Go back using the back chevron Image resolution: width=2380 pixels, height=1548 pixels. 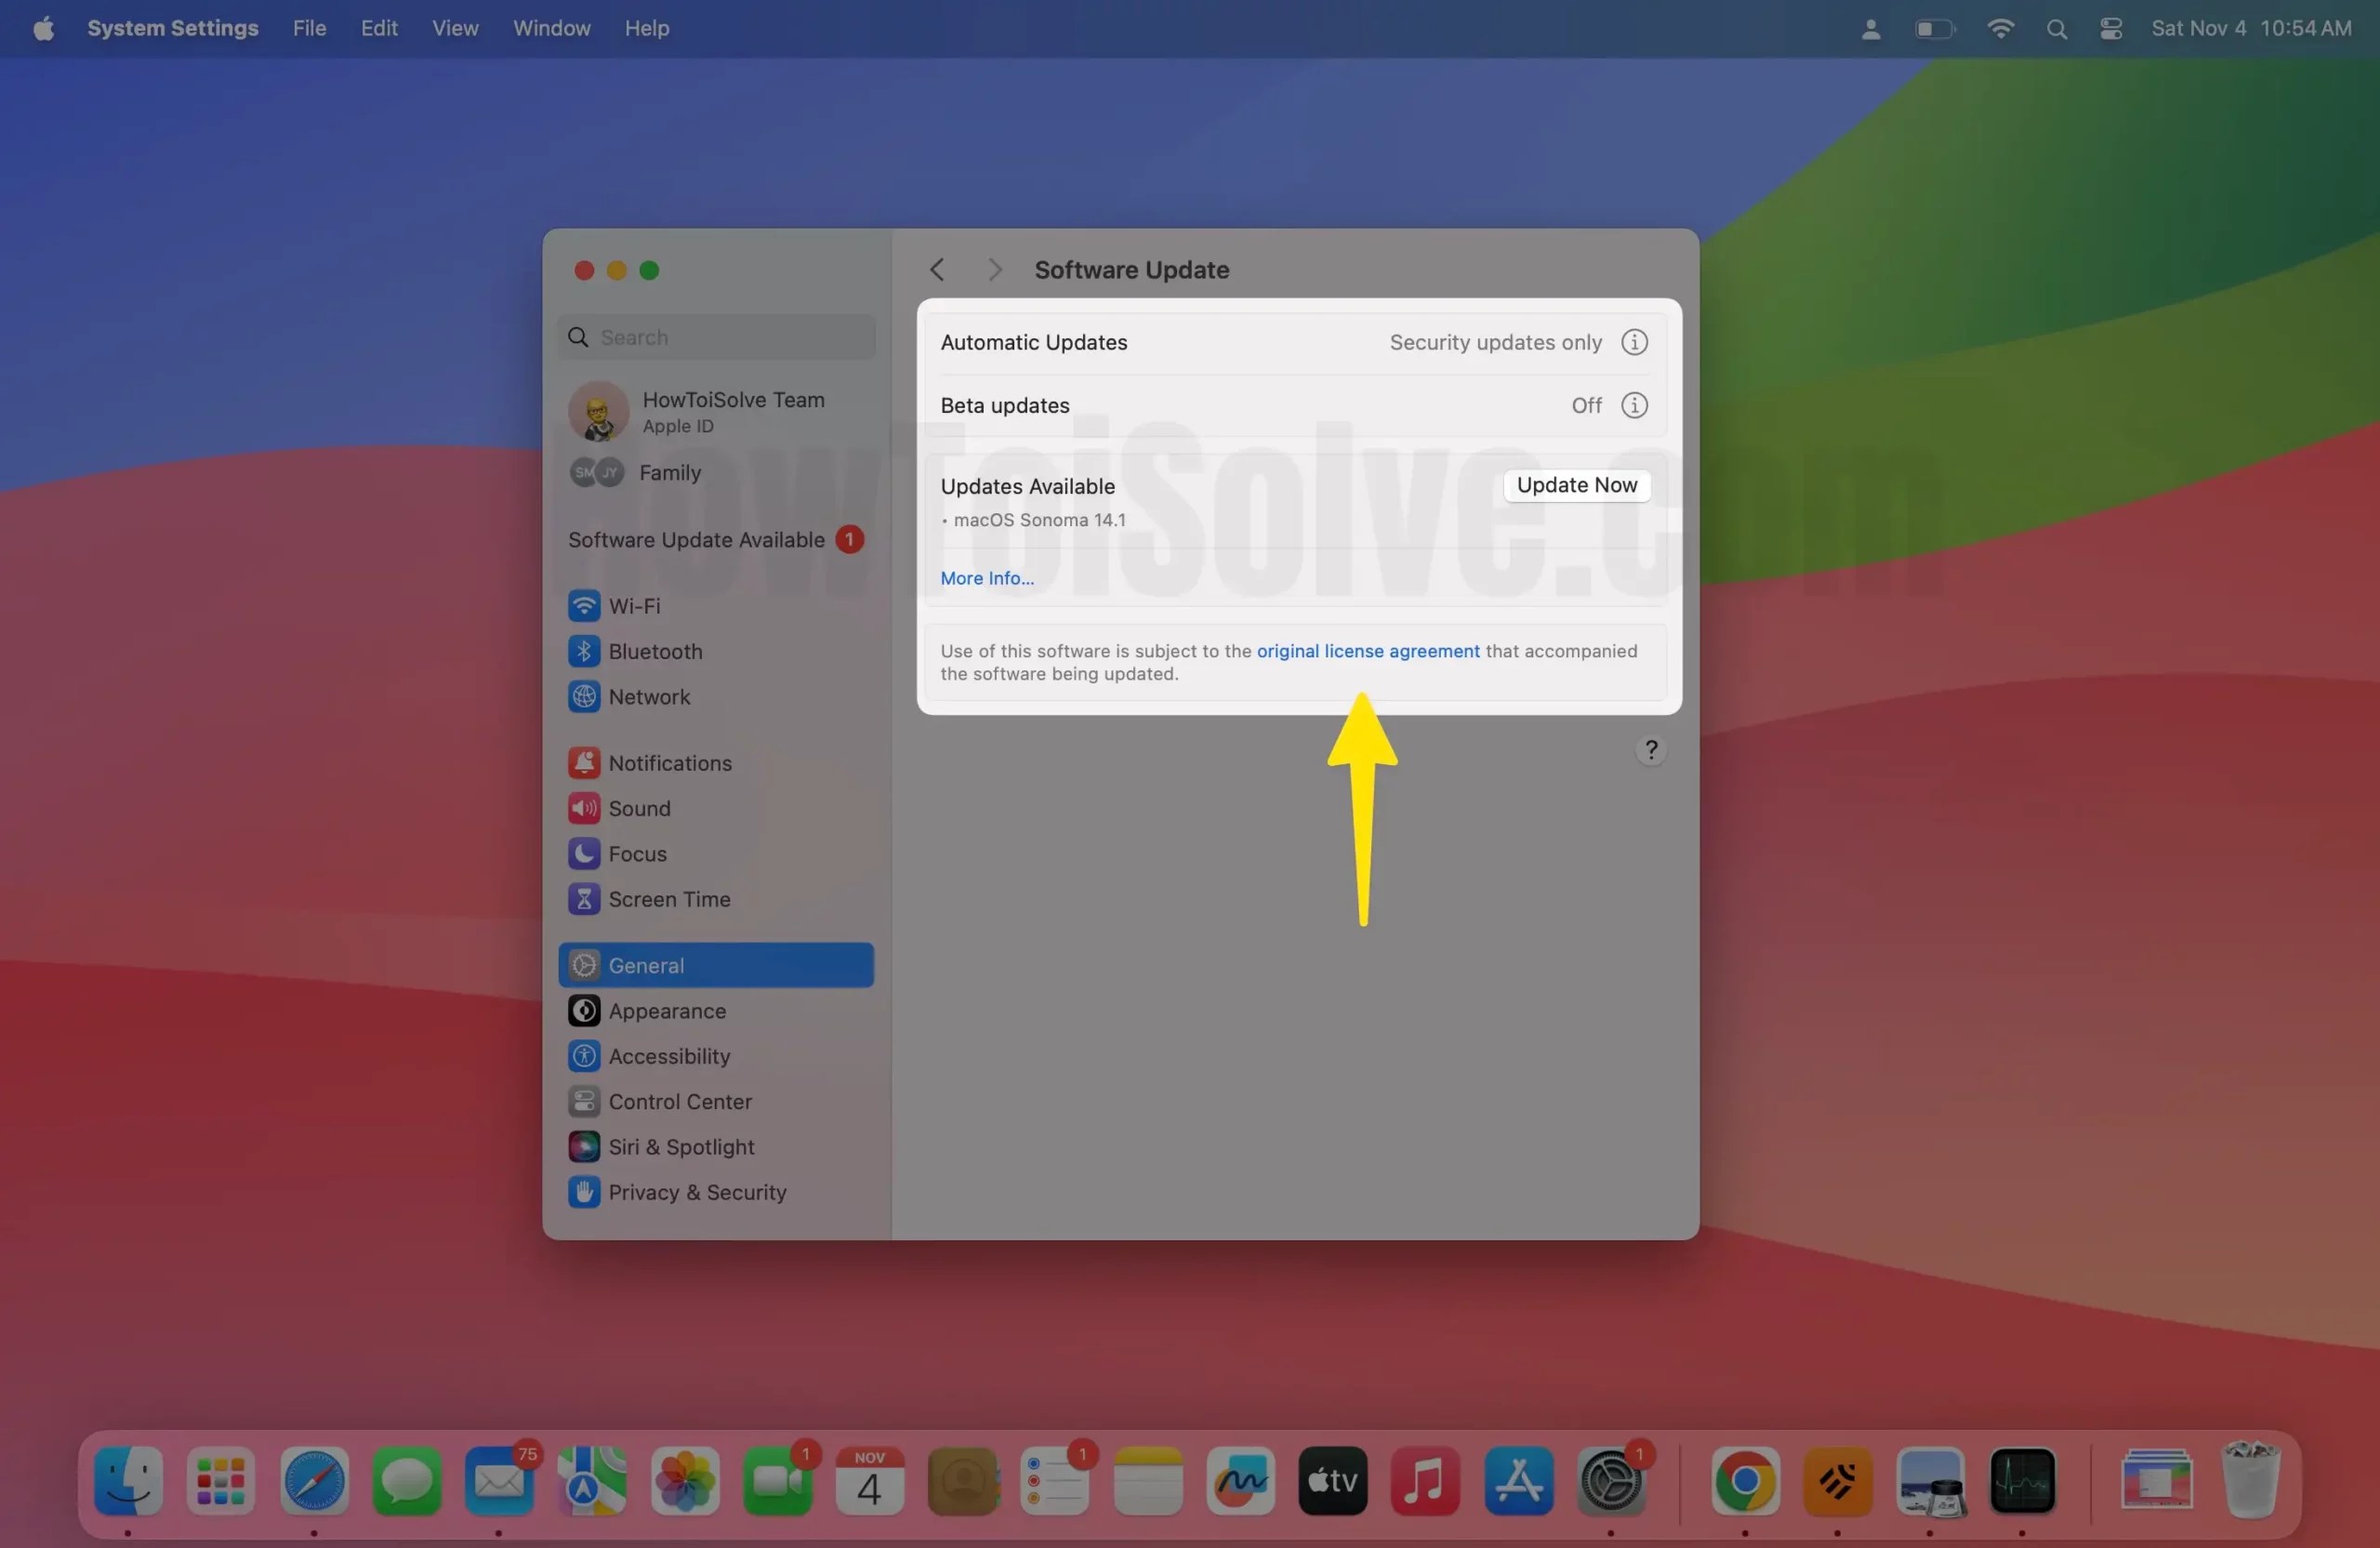pos(937,269)
